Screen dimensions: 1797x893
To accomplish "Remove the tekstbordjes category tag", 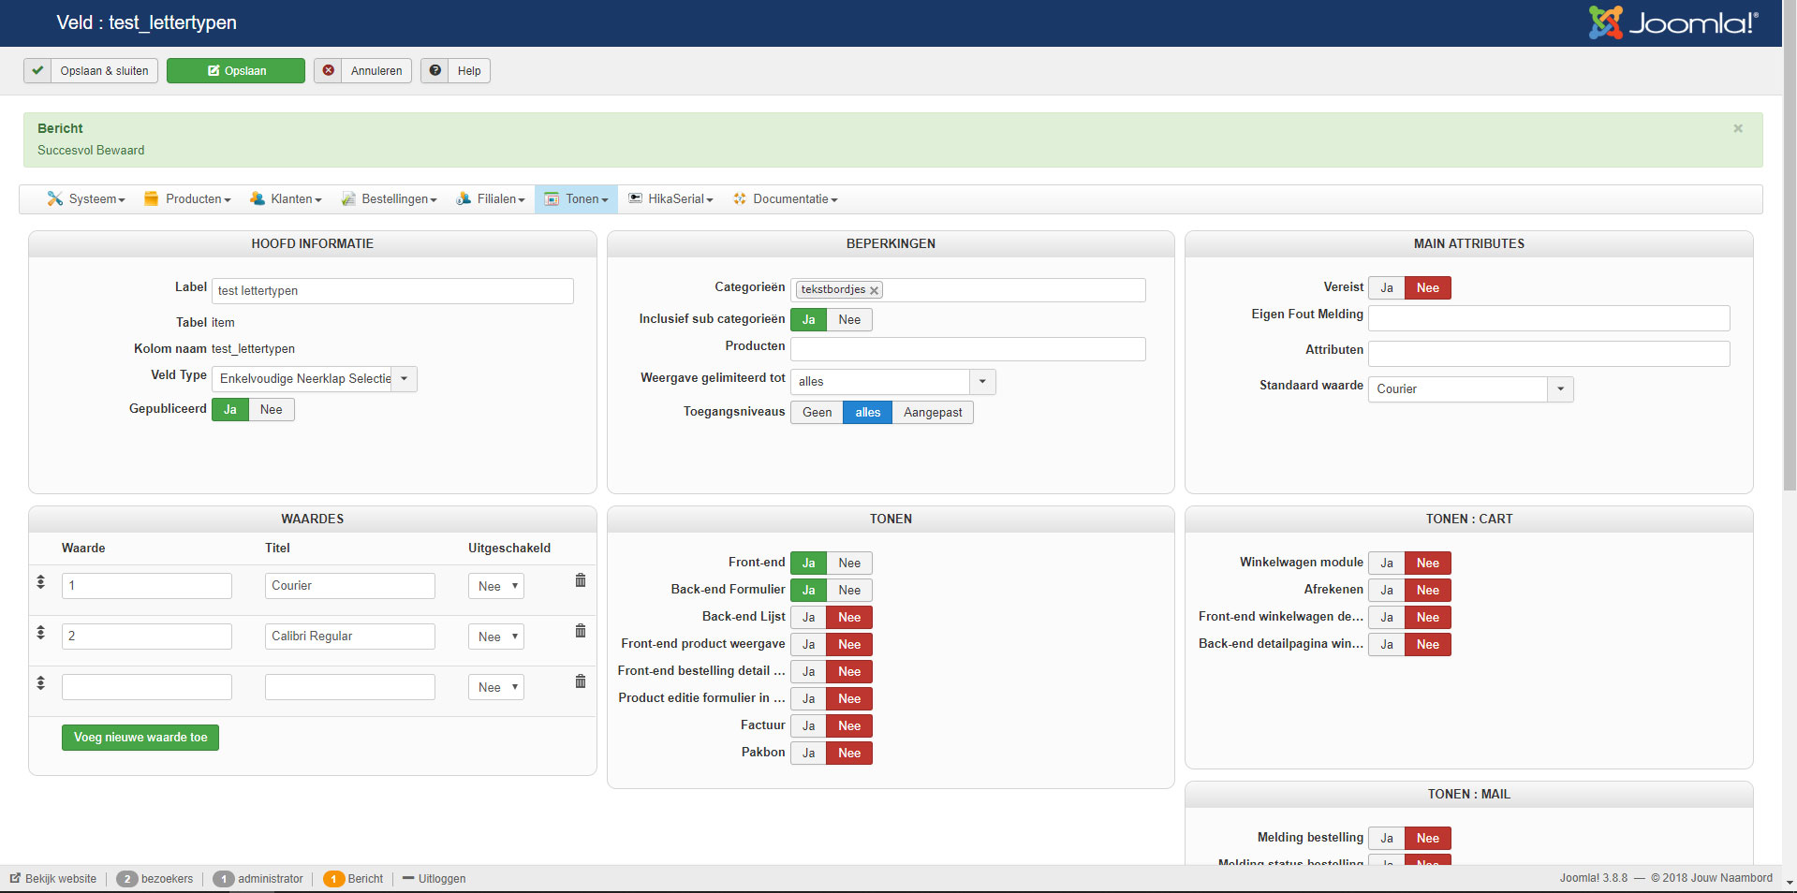I will click(x=874, y=290).
